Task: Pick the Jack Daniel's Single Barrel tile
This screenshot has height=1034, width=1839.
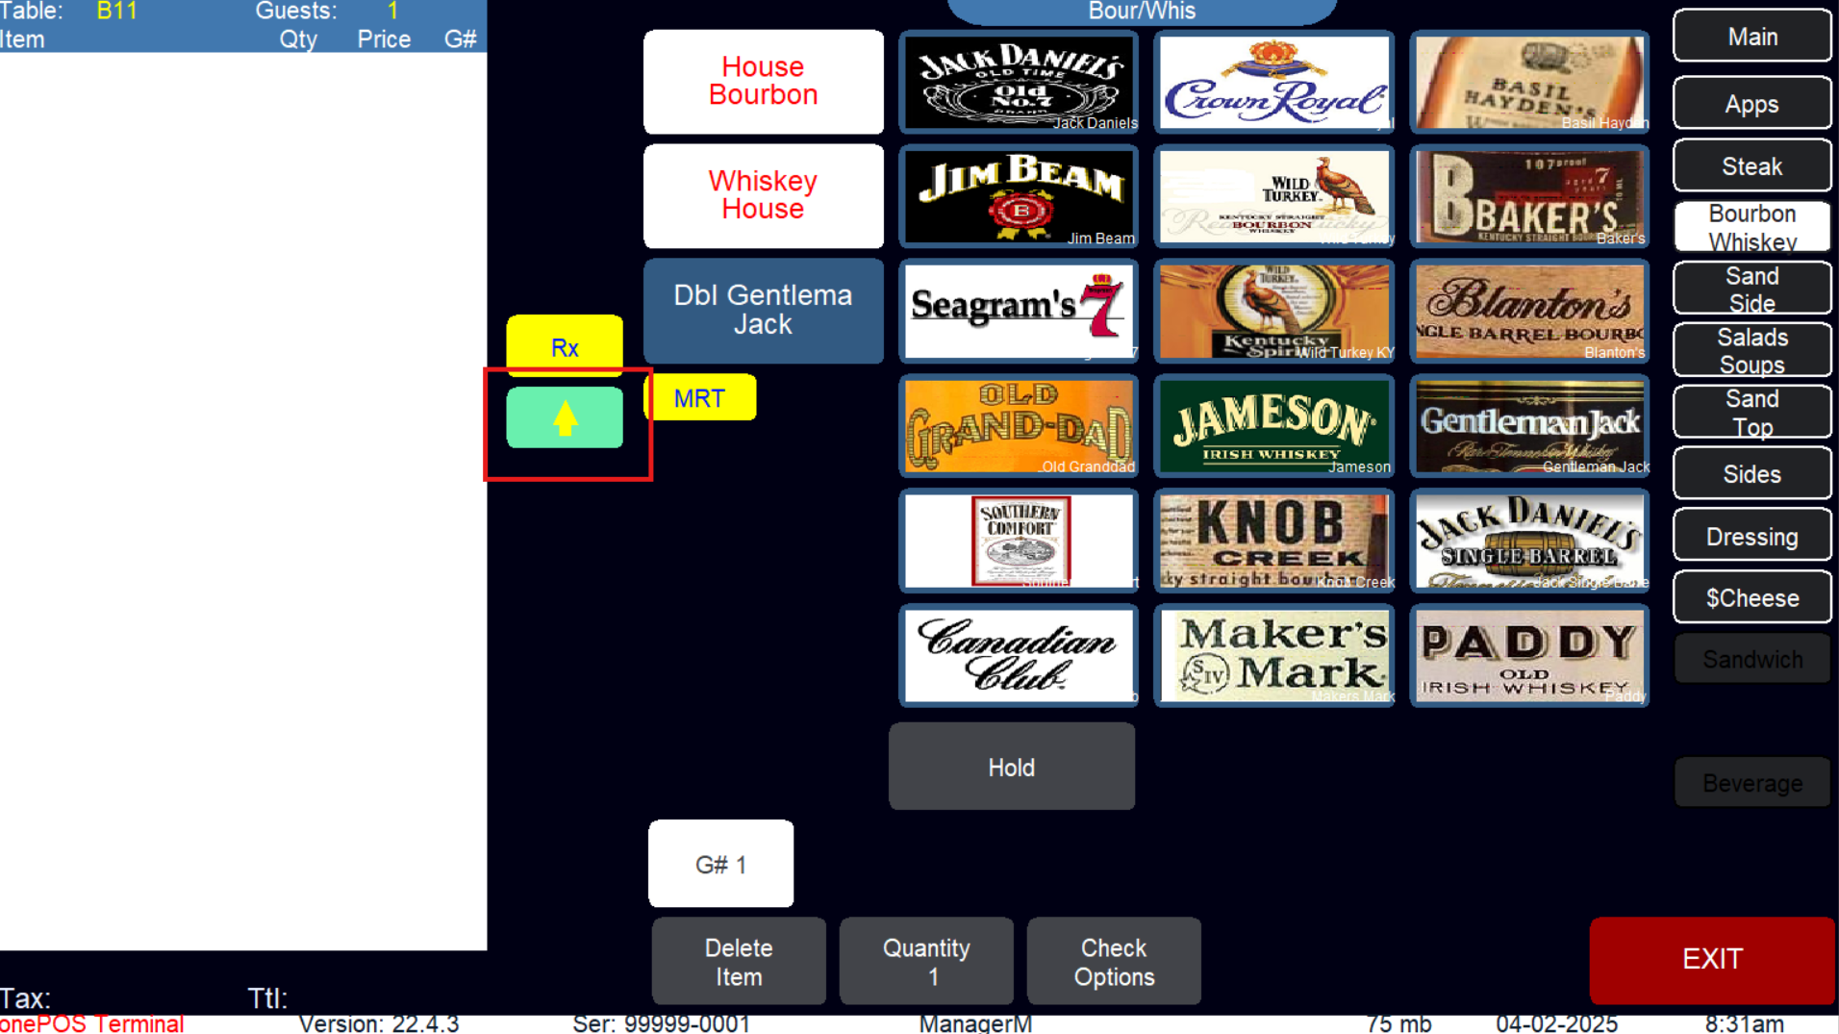Action: [1529, 541]
